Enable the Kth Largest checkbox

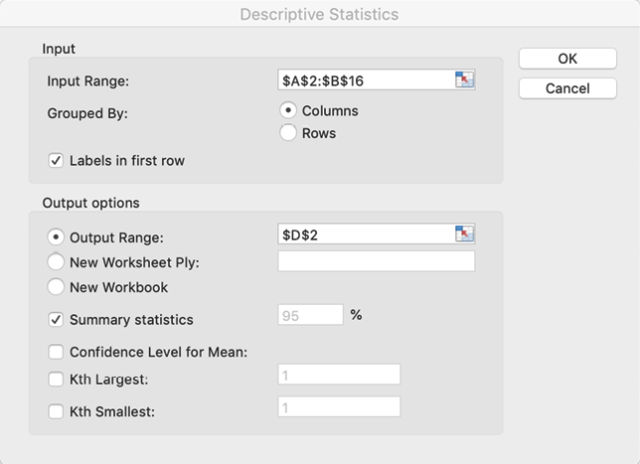click(x=56, y=379)
